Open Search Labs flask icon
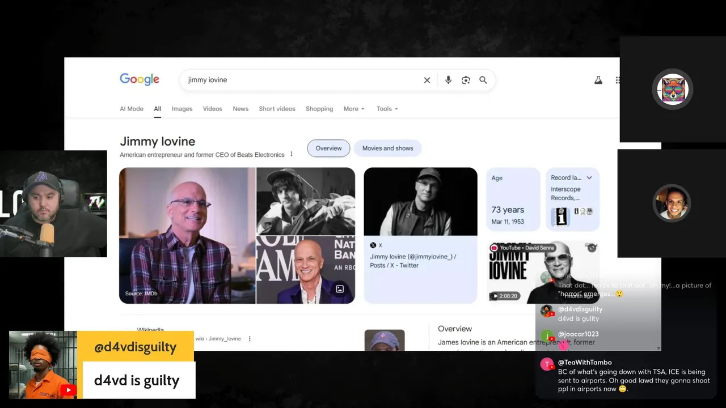Screen dimensions: 726x408 [598, 80]
